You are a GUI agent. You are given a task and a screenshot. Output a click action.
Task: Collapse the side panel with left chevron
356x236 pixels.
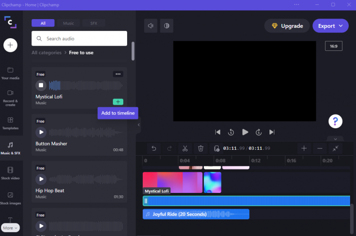pyautogui.click(x=138, y=124)
